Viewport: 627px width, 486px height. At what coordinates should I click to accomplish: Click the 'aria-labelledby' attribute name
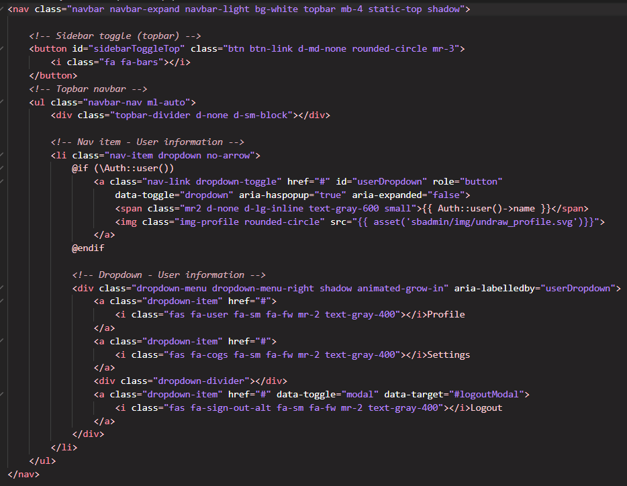[494, 288]
